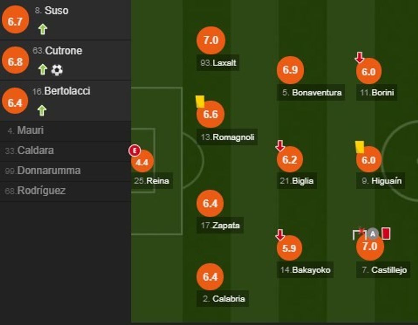Click Higuaín's yellow card icon
This screenshot has height=325, width=418.
(x=360, y=147)
